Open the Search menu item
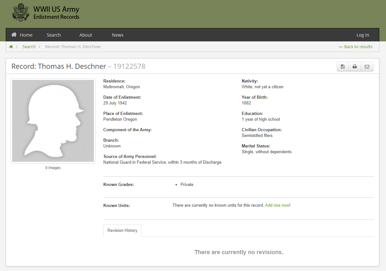This screenshot has width=386, height=271. 54,35
